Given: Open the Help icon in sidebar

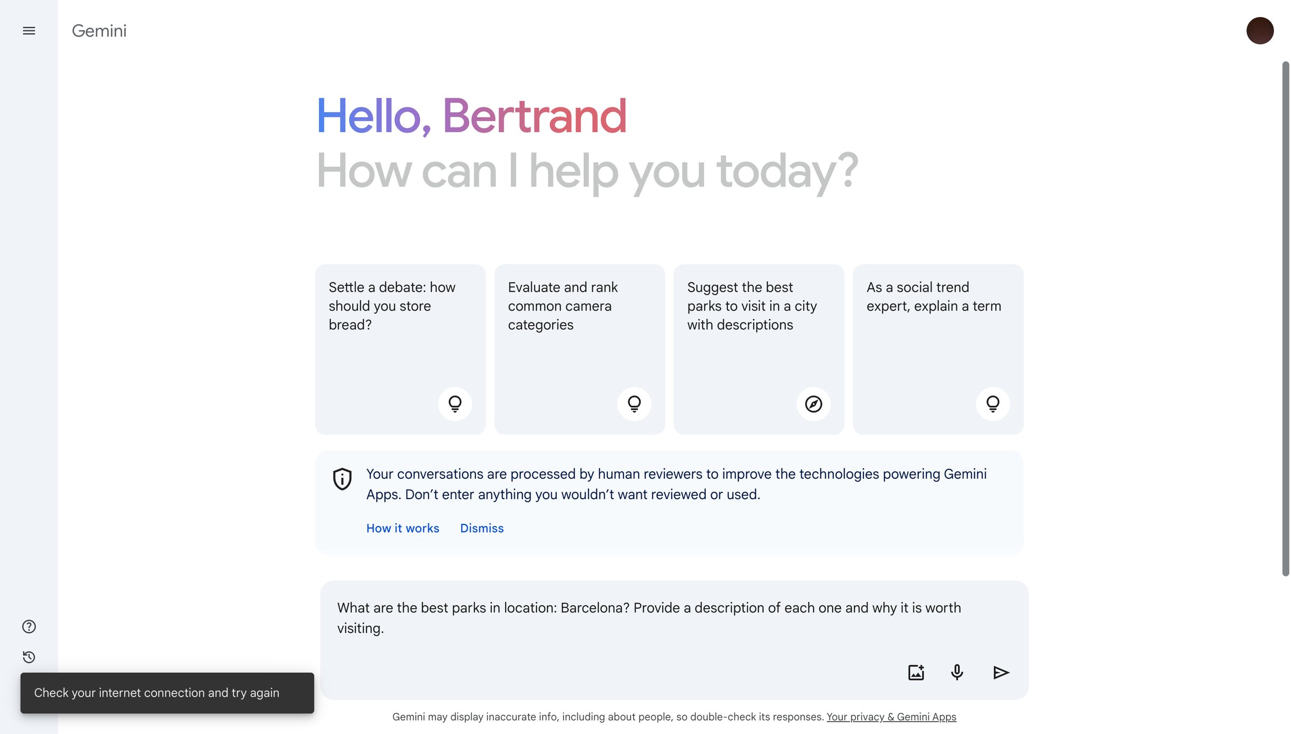Looking at the screenshot, I should pos(29,627).
